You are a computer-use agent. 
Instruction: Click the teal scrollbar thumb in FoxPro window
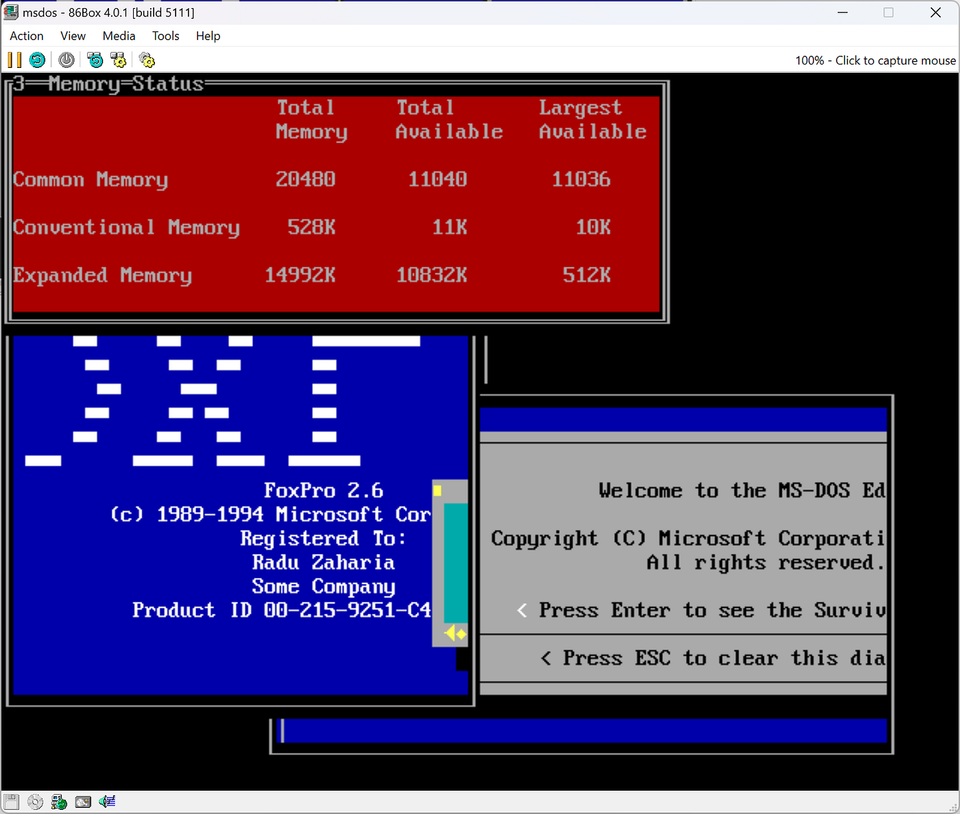tap(455, 562)
